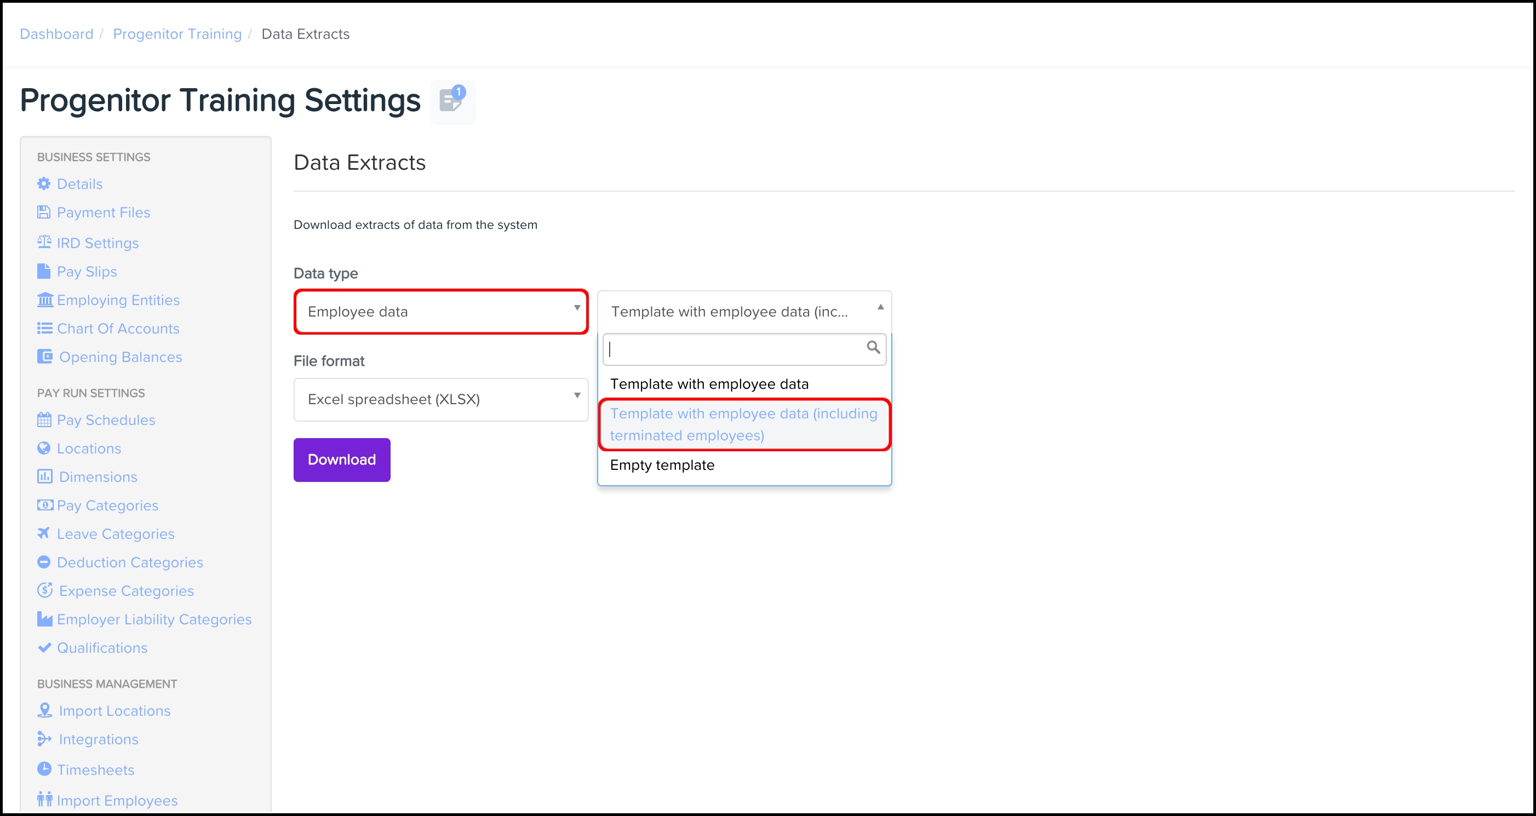Viewport: 1536px width, 816px height.
Task: Click the IRD Settings scales icon
Action: pos(44,243)
